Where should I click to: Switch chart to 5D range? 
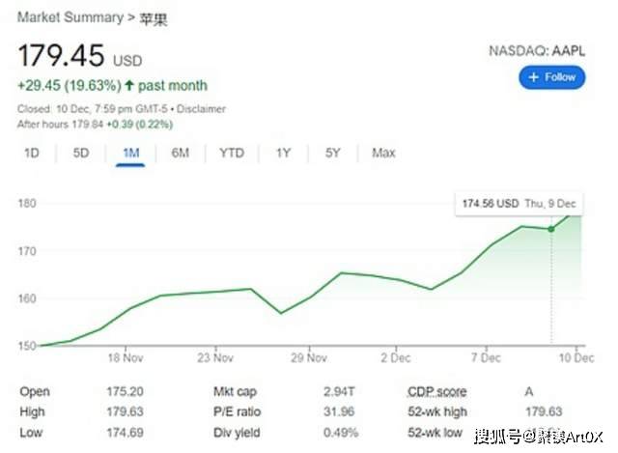[81, 153]
